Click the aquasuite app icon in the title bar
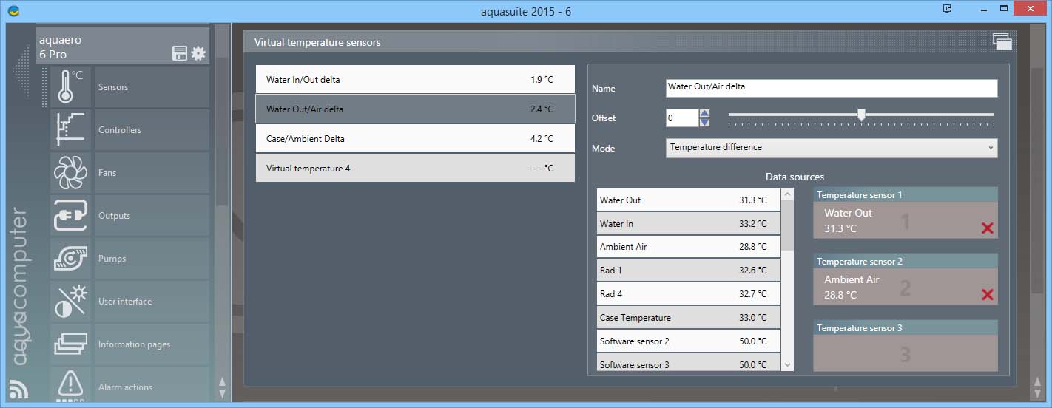Image resolution: width=1052 pixels, height=408 pixels. pyautogui.click(x=13, y=11)
